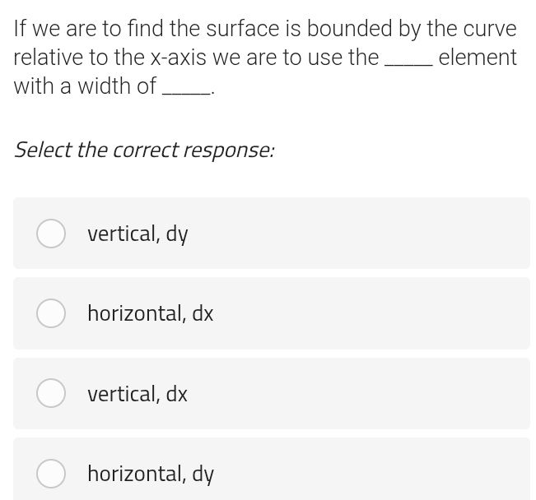The width and height of the screenshot is (536, 500).
Task: Click the first blank before "element"
Action: coord(408,62)
